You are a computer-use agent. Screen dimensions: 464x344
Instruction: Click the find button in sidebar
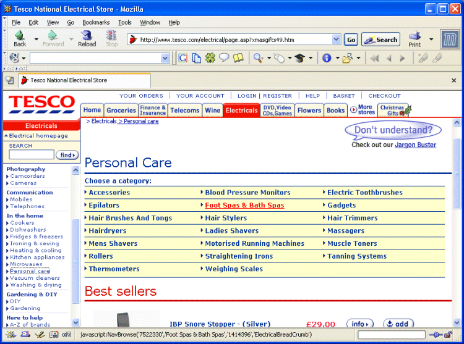point(67,155)
